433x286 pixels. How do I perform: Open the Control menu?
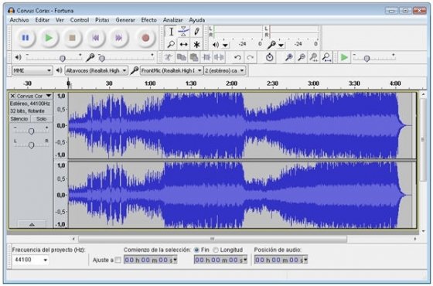click(80, 20)
